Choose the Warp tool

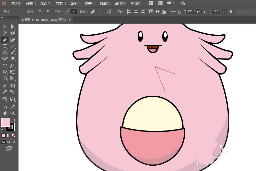pos(5,72)
